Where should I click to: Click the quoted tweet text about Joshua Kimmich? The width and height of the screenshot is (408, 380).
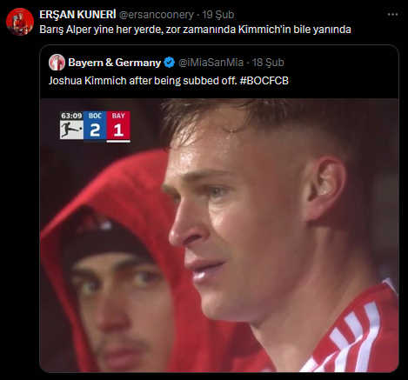[x=169, y=81]
